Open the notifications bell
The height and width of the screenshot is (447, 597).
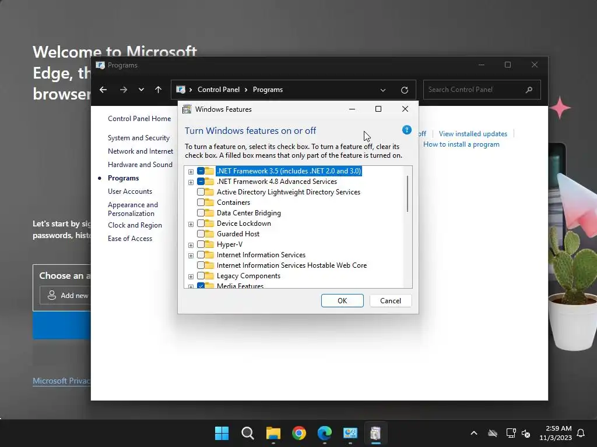[581, 433]
